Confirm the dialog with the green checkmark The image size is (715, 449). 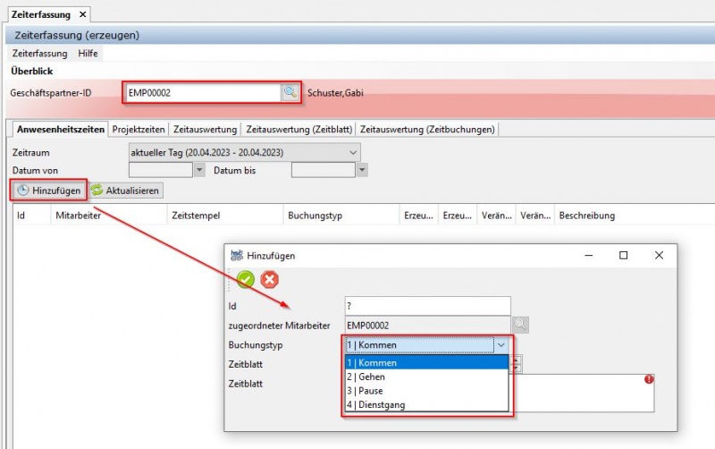click(x=246, y=279)
